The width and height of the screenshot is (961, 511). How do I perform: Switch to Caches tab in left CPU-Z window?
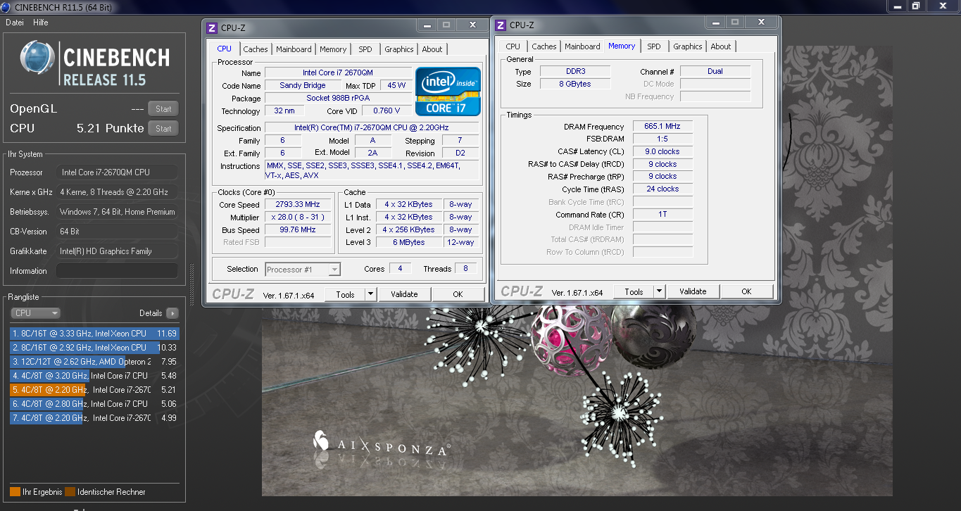[256, 49]
